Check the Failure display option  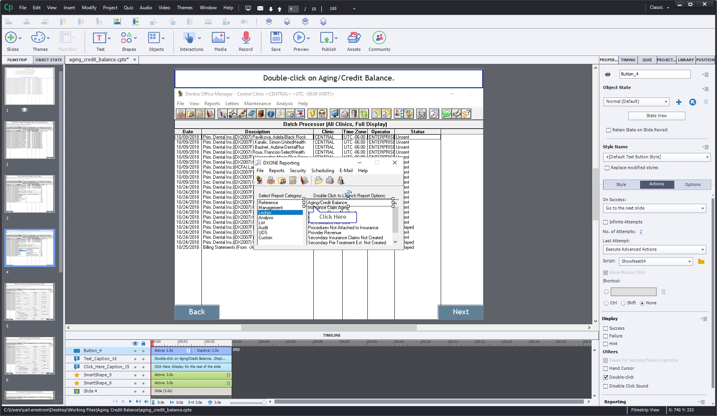pos(605,336)
